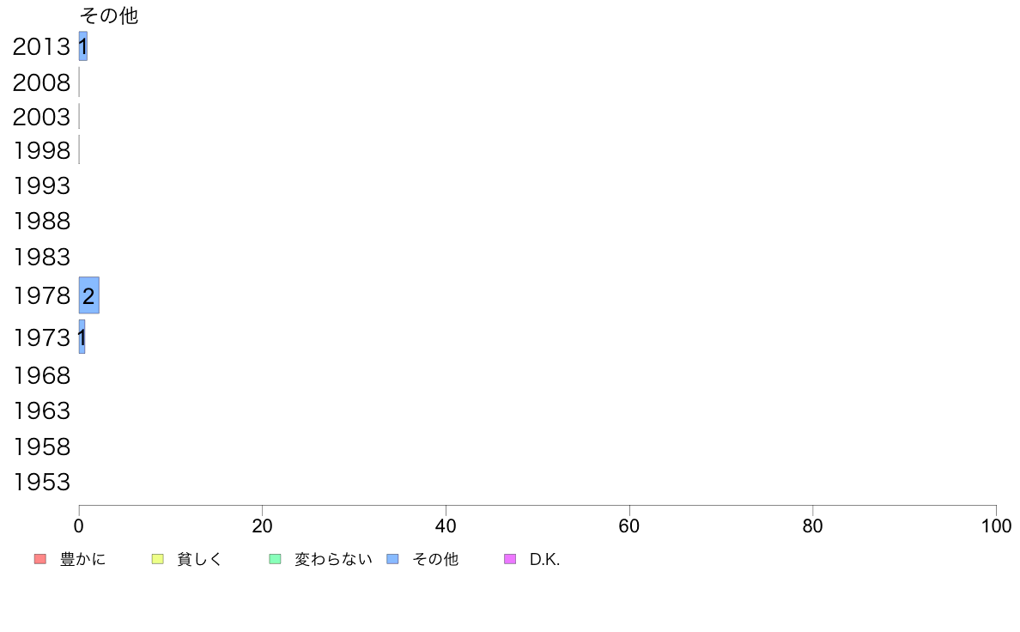Select the 2013 bar labeled 1
The image size is (1020, 632).
(x=83, y=46)
